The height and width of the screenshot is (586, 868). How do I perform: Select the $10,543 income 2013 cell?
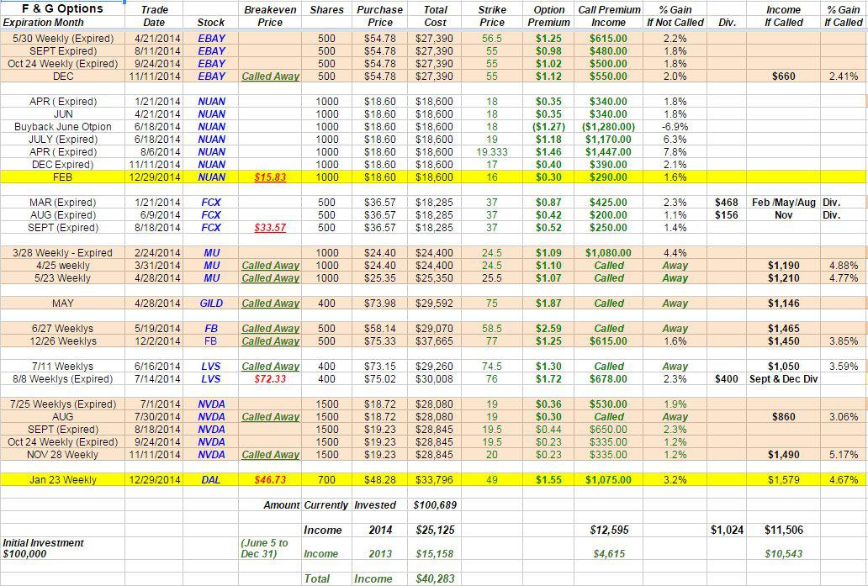(783, 554)
